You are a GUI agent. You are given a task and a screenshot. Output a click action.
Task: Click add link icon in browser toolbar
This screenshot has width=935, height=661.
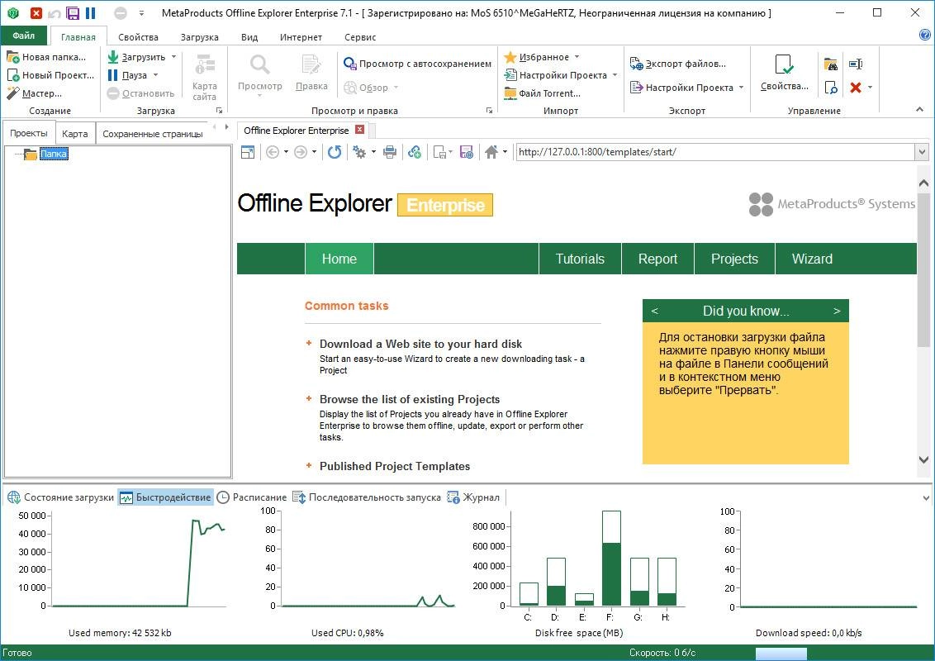point(415,152)
